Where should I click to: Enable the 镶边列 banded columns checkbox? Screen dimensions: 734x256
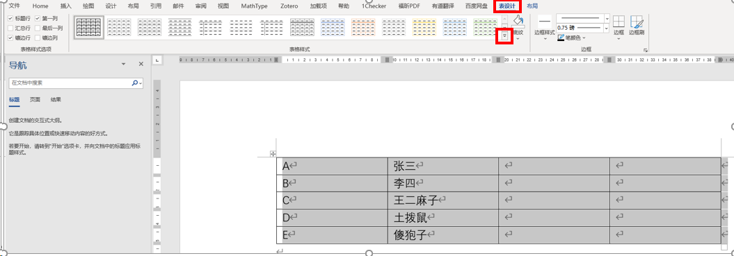(x=38, y=38)
